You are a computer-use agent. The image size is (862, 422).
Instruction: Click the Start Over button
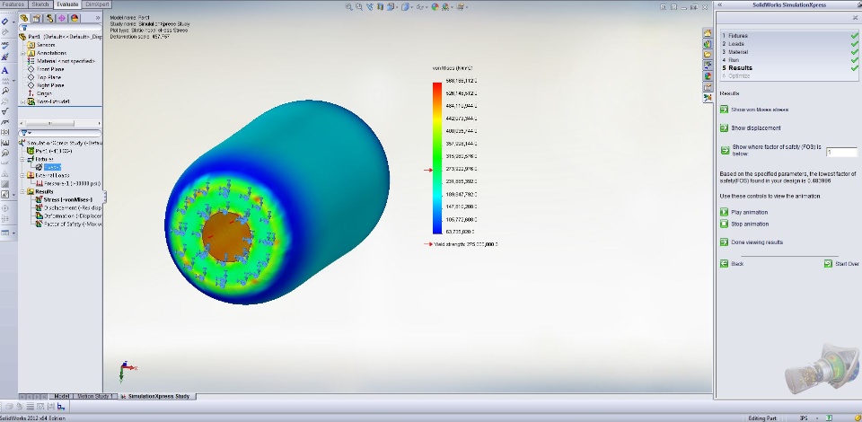(841, 264)
